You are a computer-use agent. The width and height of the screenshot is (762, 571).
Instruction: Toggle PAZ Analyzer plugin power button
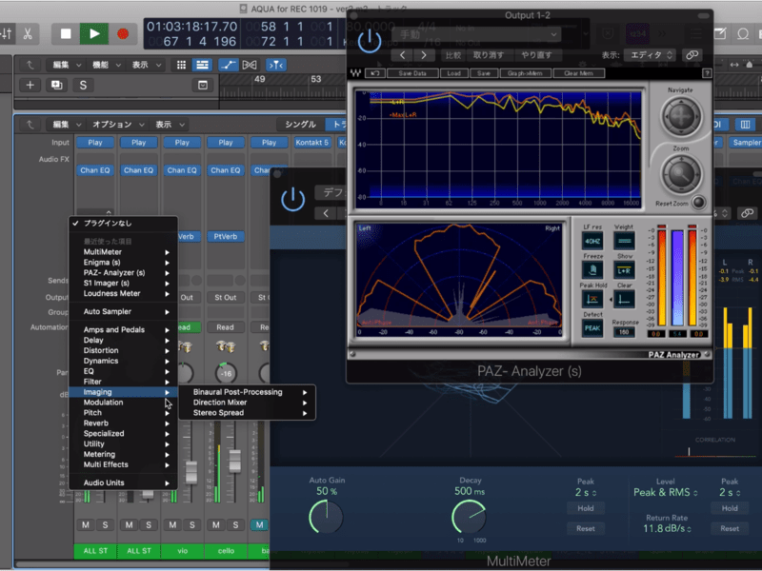click(x=369, y=41)
